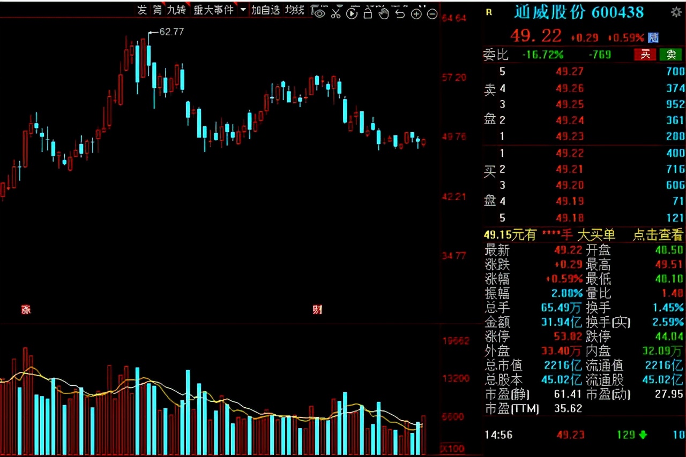Click the 金额 value 31.94亿
This screenshot has width=686, height=457.
click(561, 322)
